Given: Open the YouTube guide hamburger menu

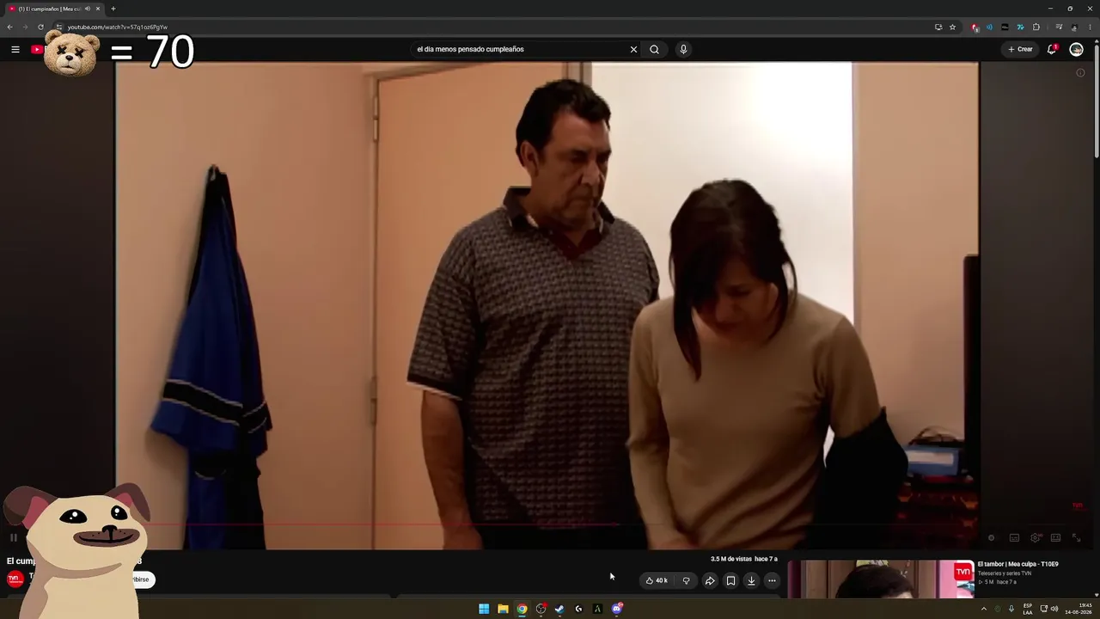Looking at the screenshot, I should [15, 49].
